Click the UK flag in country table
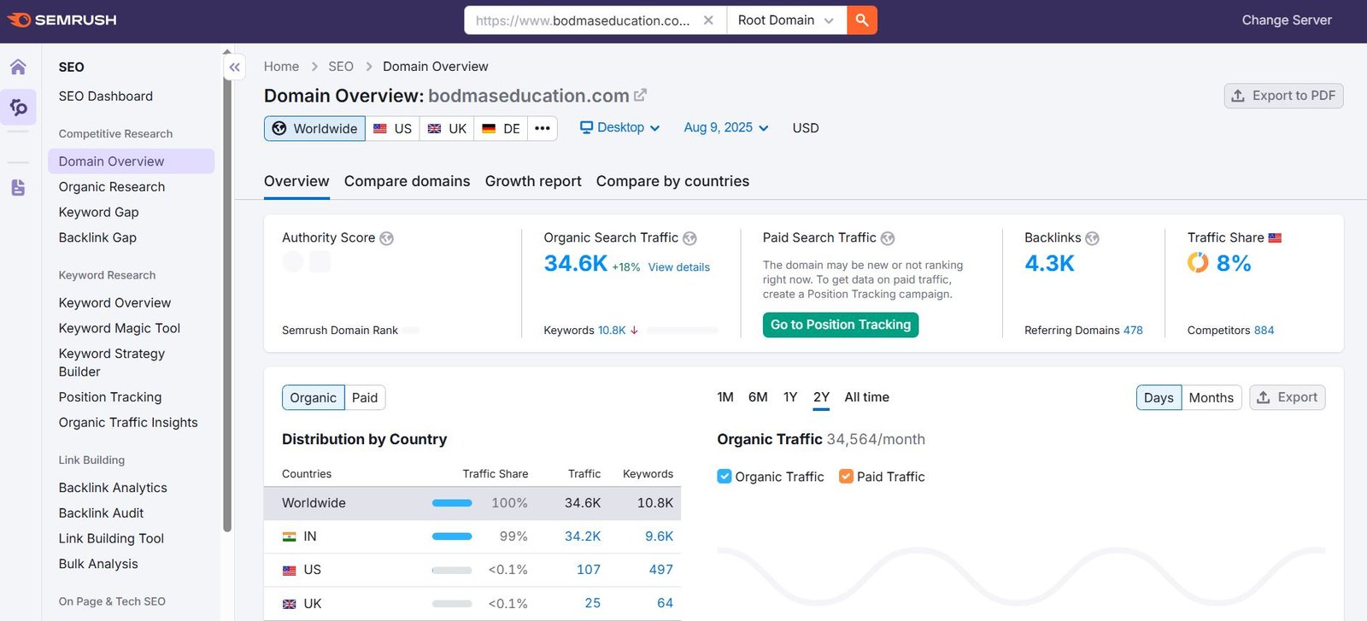 click(x=290, y=604)
